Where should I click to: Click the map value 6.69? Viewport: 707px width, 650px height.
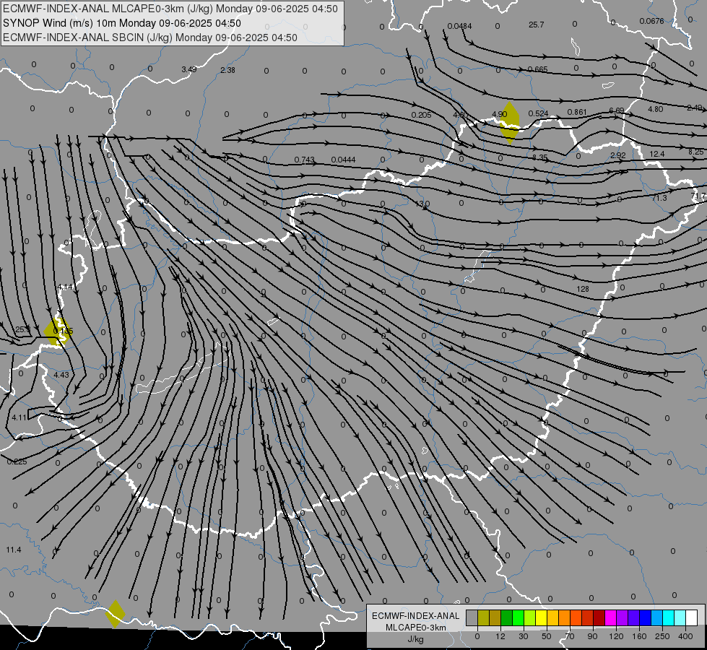tap(617, 110)
